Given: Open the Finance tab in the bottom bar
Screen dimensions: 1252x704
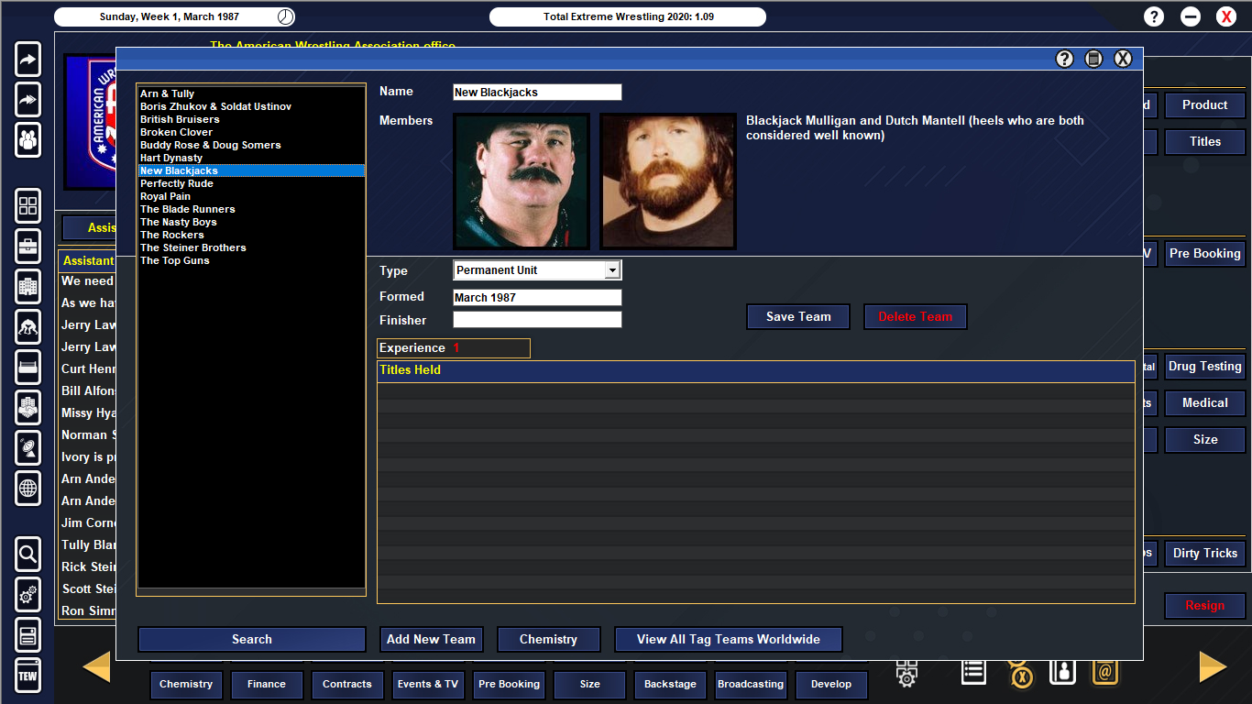Looking at the screenshot, I should [x=267, y=684].
